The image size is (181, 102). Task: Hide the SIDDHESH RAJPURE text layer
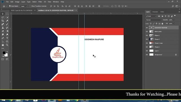click(147, 28)
